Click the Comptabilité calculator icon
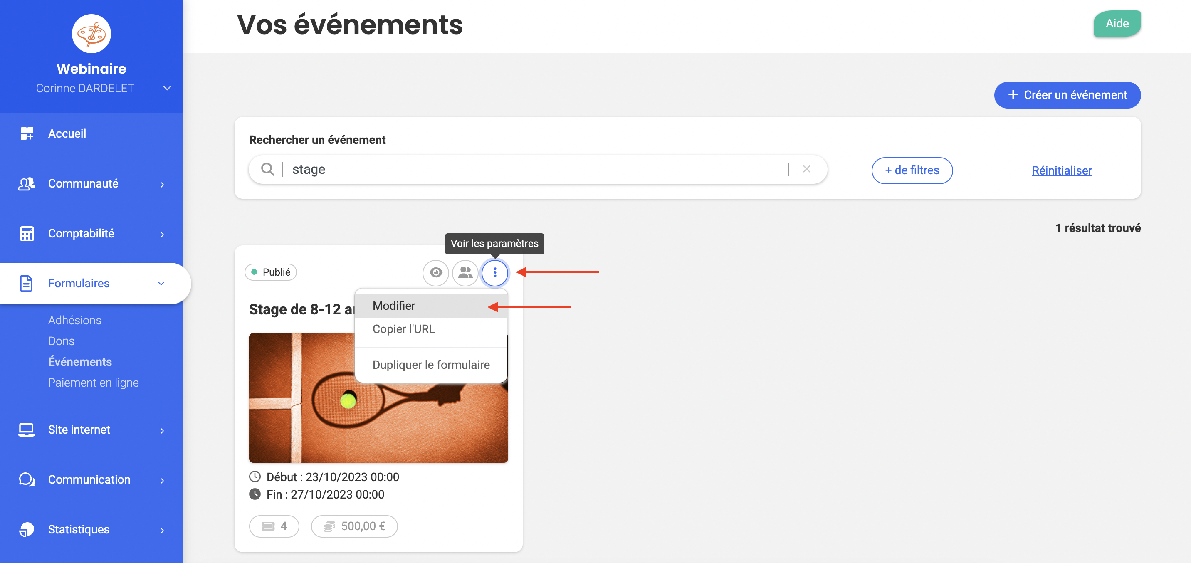The image size is (1191, 563). click(x=27, y=233)
